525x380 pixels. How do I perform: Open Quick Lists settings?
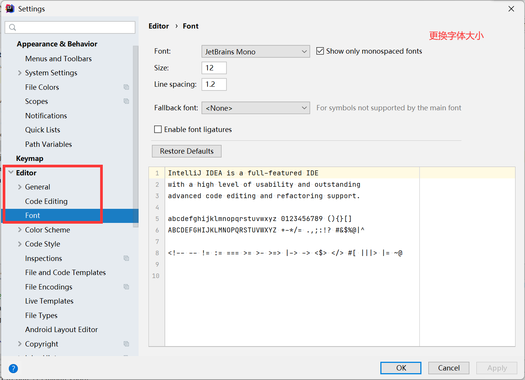click(43, 130)
